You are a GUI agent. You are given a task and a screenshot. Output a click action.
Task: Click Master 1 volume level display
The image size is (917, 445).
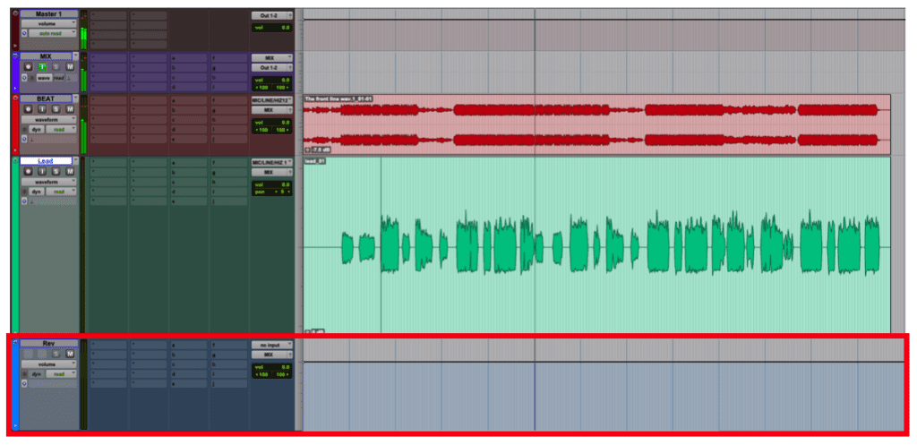point(272,28)
